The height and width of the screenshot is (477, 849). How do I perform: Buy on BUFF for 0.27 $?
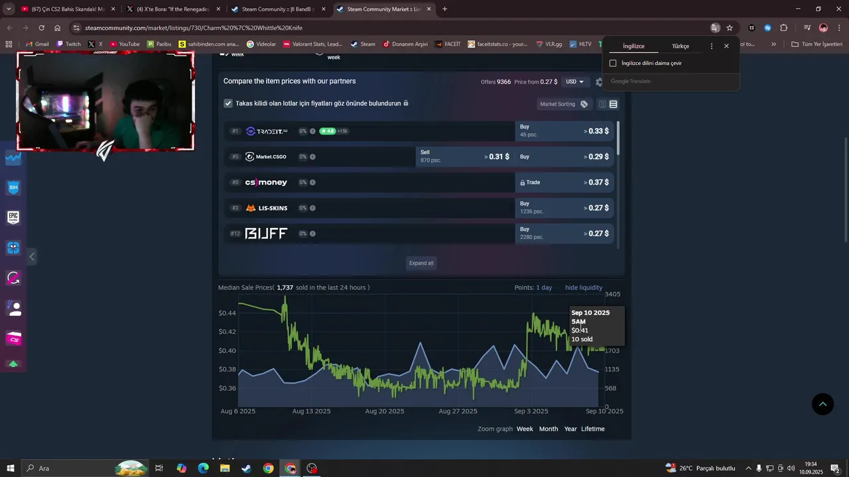(x=564, y=233)
